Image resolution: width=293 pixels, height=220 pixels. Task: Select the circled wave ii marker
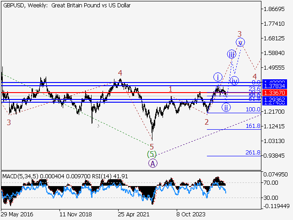click(226, 108)
